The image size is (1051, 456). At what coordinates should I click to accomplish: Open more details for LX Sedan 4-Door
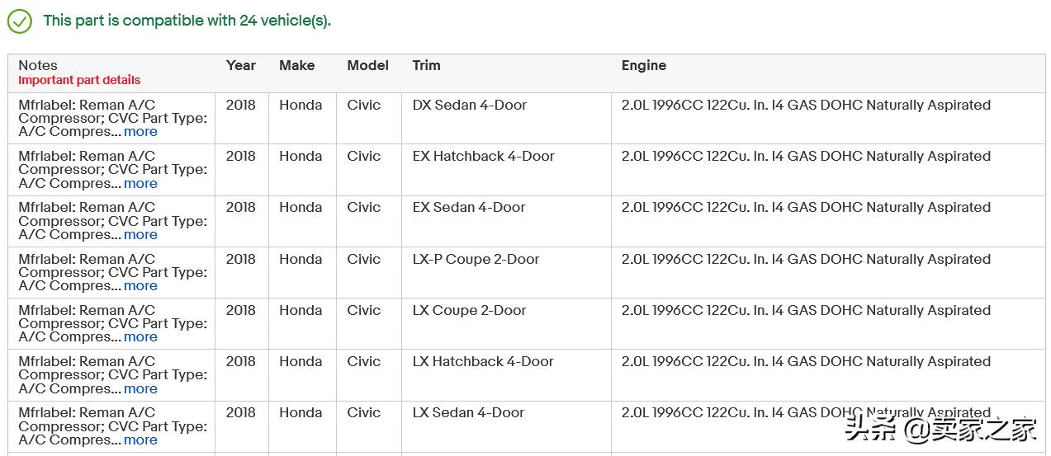coord(140,440)
